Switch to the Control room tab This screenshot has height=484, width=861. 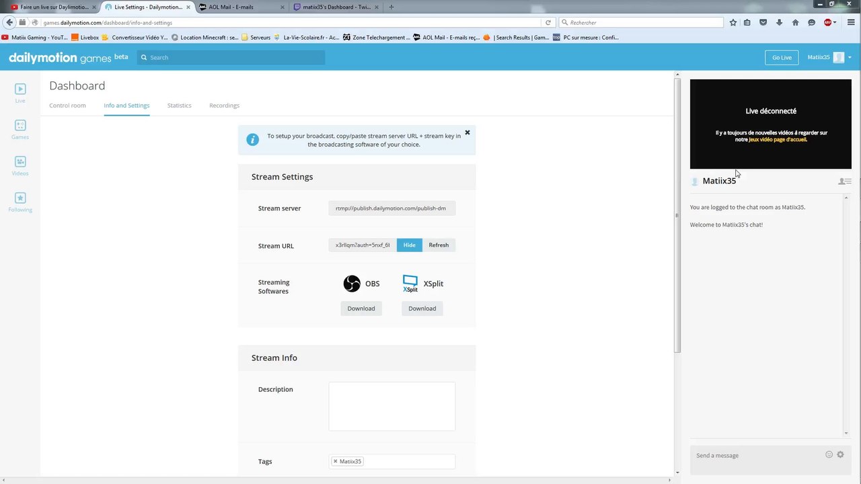click(x=67, y=106)
